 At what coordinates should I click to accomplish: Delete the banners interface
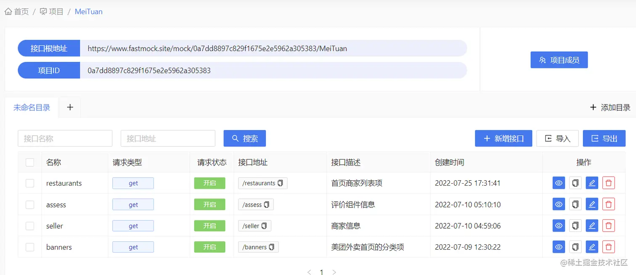(x=609, y=247)
